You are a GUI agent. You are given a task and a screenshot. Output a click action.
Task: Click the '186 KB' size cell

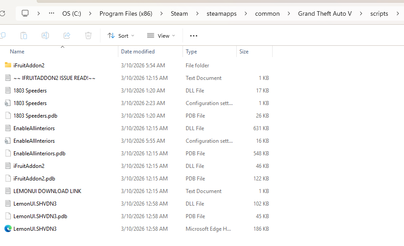coord(261,229)
